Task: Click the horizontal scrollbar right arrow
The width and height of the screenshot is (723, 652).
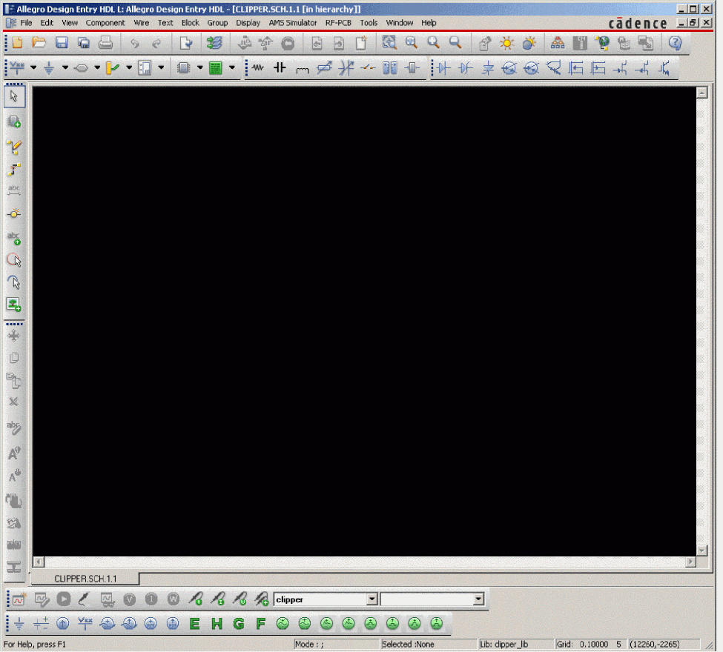Action: coord(690,562)
